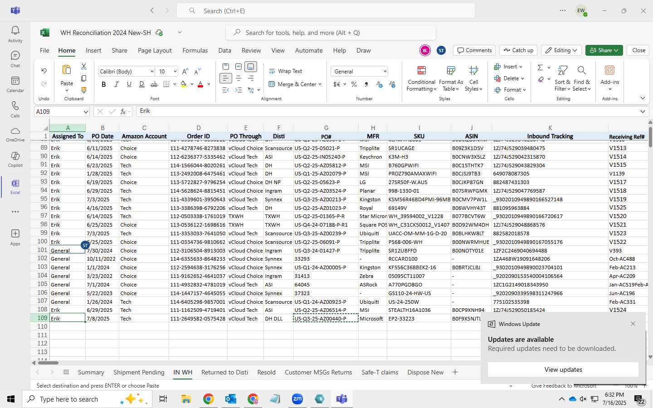Screen dimensions: 653x408
Task: Open the Formulas ribbon tab
Action: coord(195,50)
